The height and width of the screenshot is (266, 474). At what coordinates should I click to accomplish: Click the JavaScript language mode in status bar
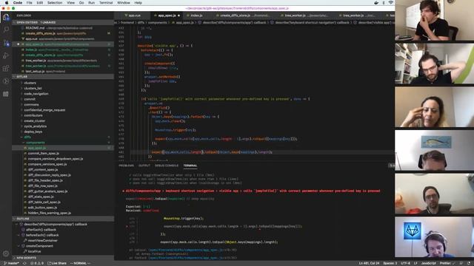pos(428,263)
